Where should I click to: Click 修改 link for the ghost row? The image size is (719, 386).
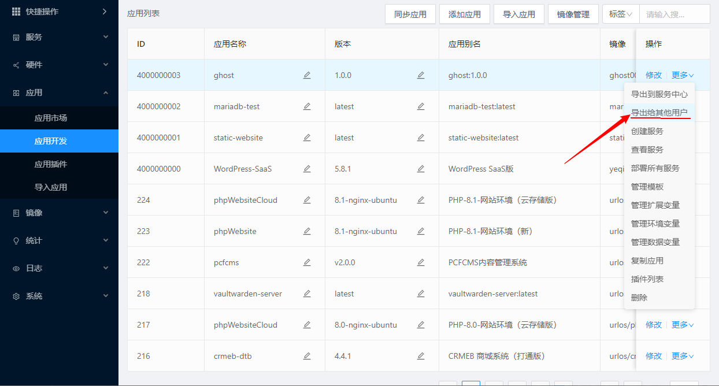coord(654,75)
